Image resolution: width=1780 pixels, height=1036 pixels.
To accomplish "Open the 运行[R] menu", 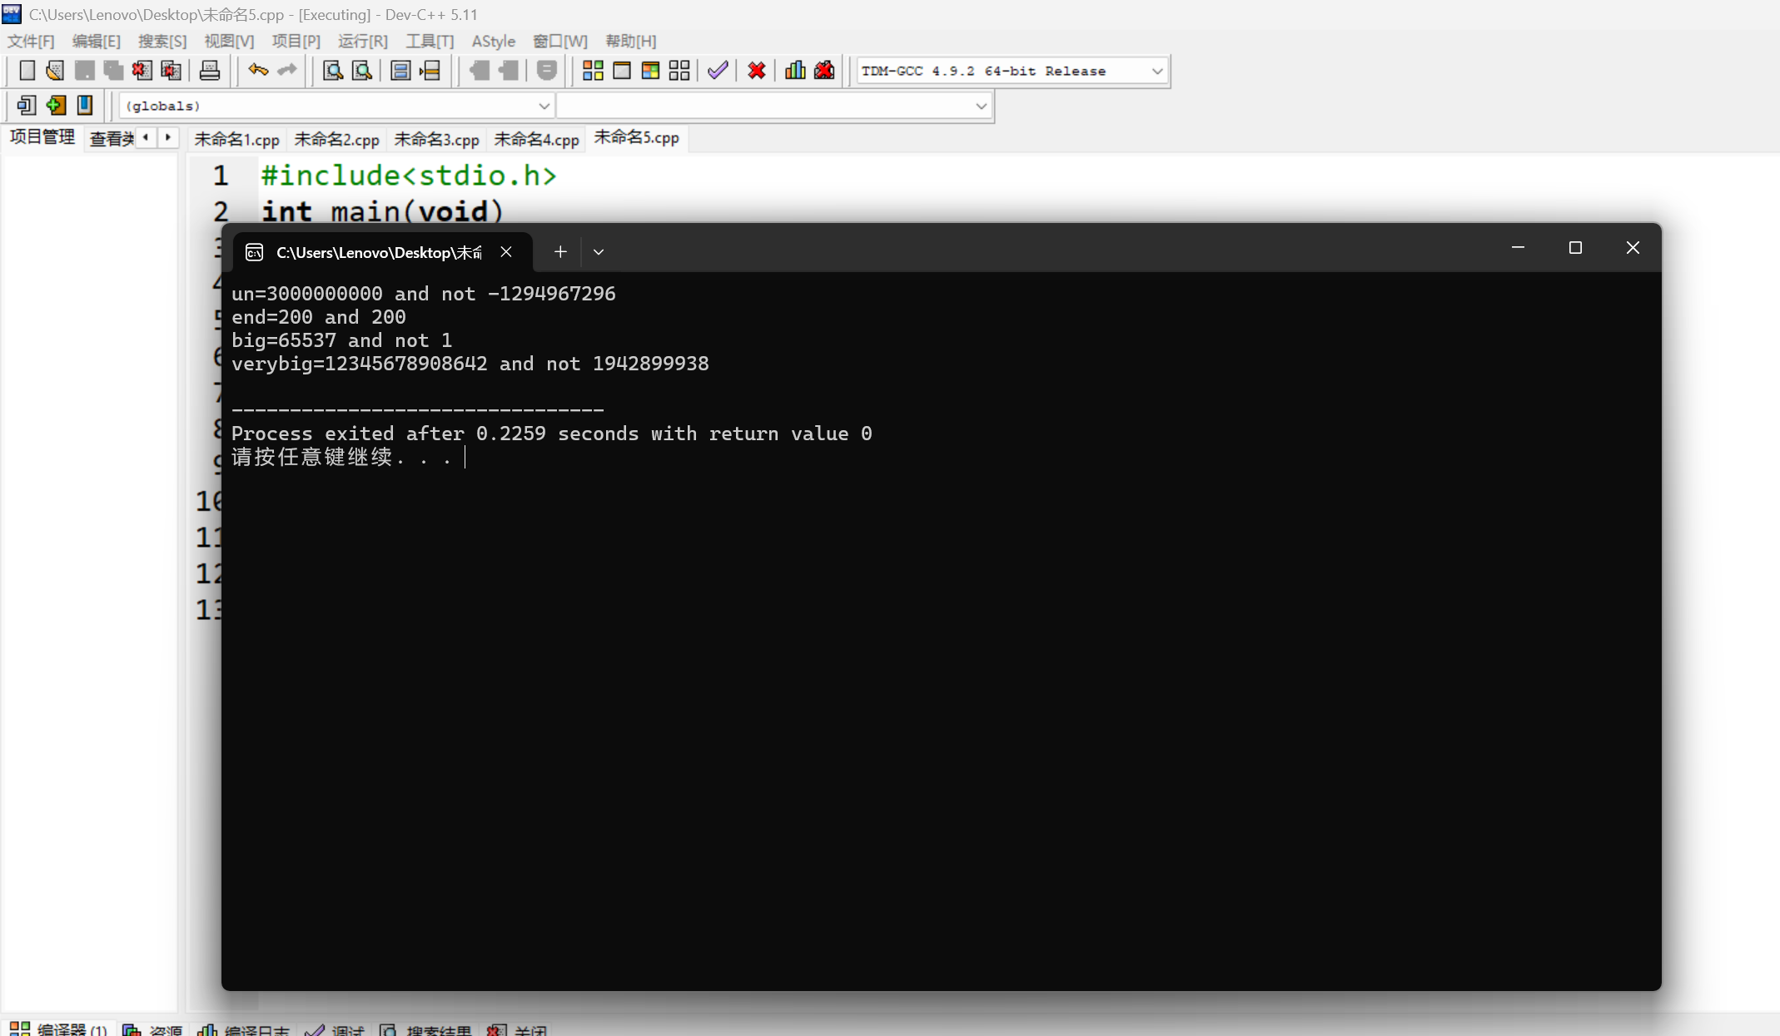I will (x=362, y=42).
